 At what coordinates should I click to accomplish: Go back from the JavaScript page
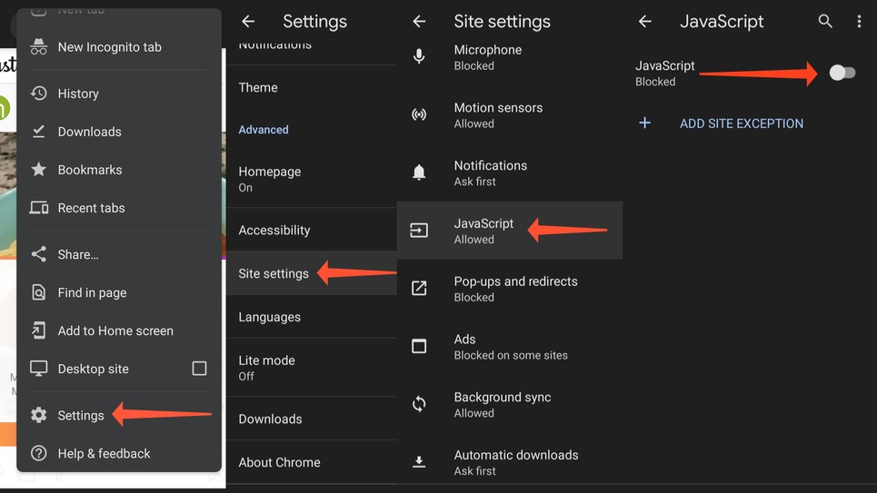click(645, 21)
